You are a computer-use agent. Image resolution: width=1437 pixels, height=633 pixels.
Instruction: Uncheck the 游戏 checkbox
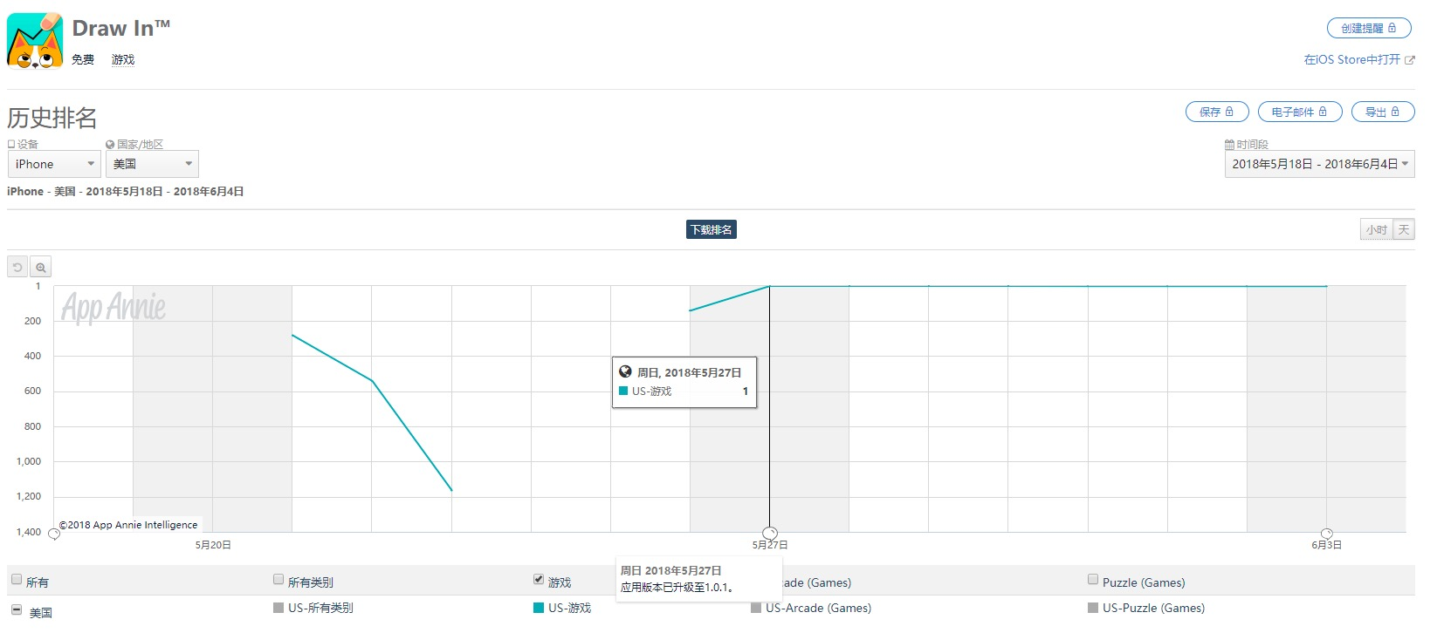click(x=539, y=580)
